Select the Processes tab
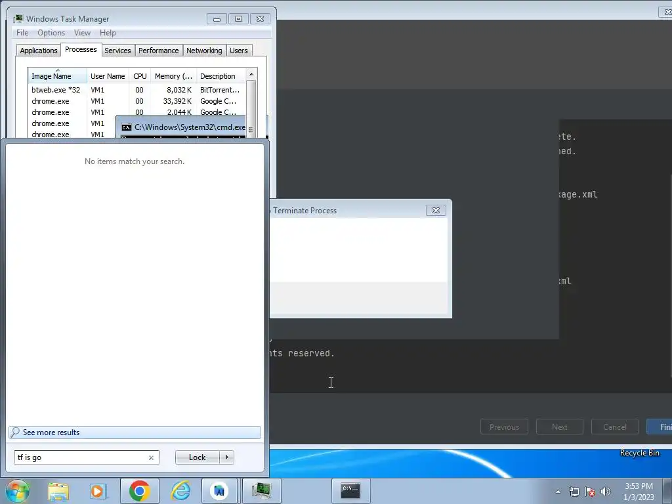The height and width of the screenshot is (504, 672). click(x=81, y=50)
